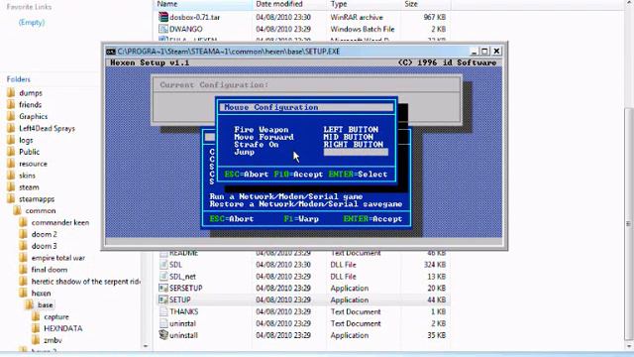Click the SDL_net DLL file icon
Image resolution: width=634 pixels, height=357 pixels.
tap(163, 276)
